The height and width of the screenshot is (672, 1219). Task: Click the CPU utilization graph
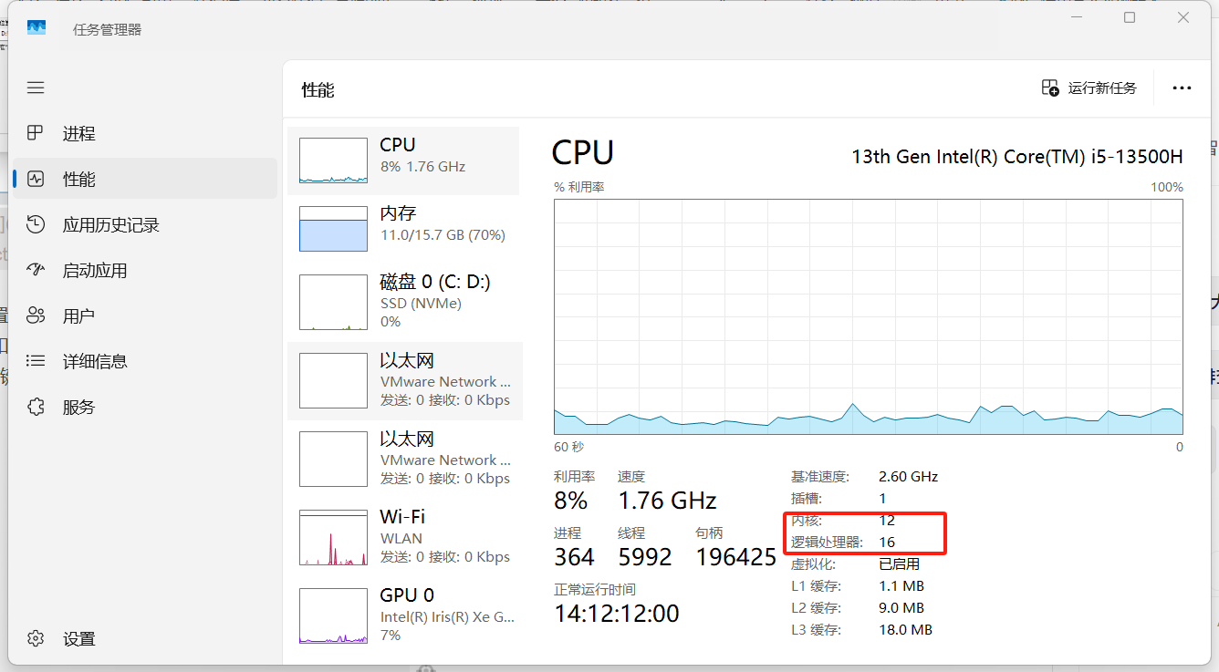point(868,316)
